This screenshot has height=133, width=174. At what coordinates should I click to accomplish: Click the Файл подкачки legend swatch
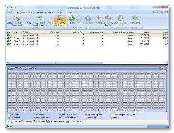35,117
